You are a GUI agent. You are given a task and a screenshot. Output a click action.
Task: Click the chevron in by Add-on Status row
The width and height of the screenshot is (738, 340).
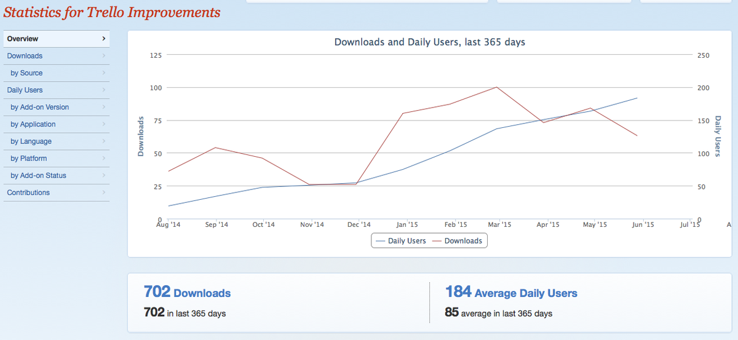[x=104, y=176]
